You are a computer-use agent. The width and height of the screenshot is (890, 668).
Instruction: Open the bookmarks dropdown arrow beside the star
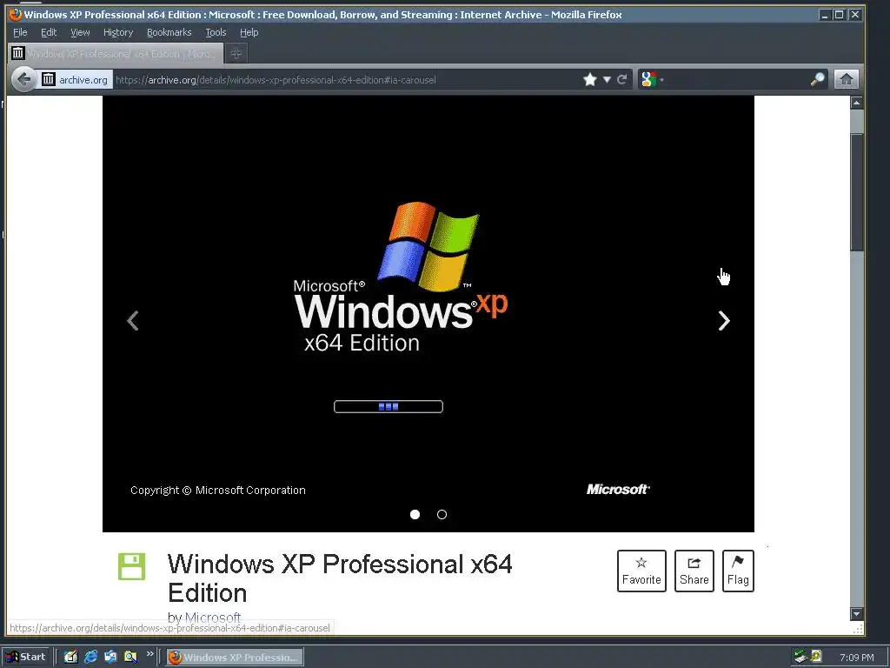607,79
